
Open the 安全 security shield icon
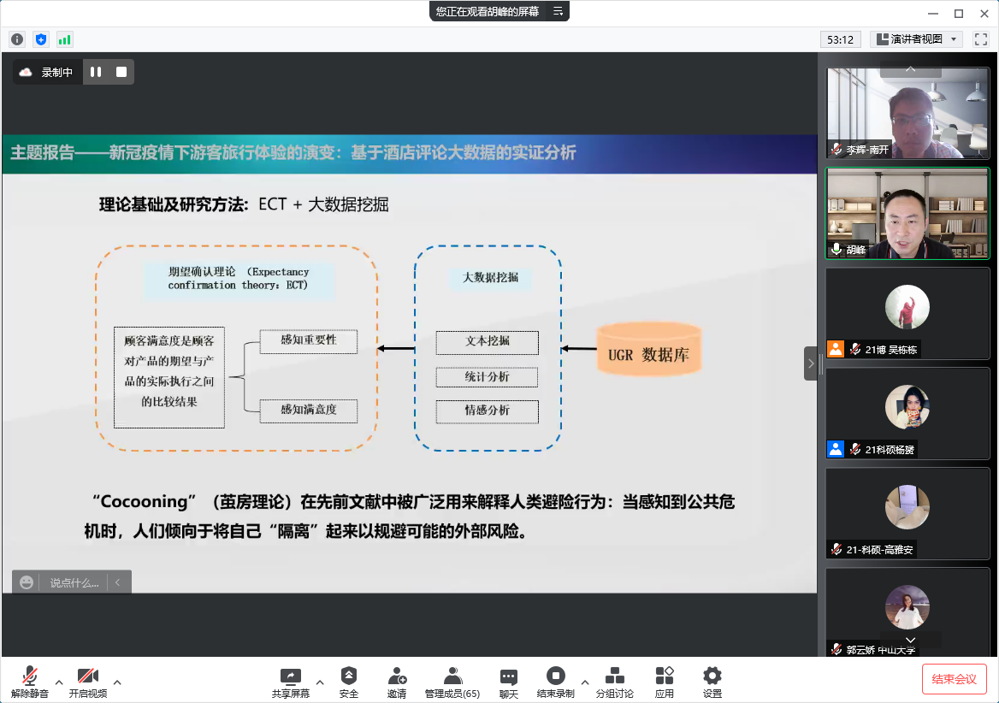click(348, 682)
